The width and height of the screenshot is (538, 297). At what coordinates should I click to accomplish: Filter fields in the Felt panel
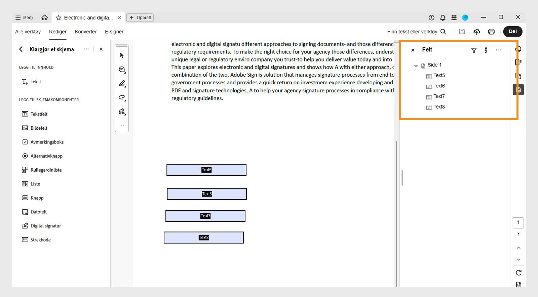coord(474,50)
